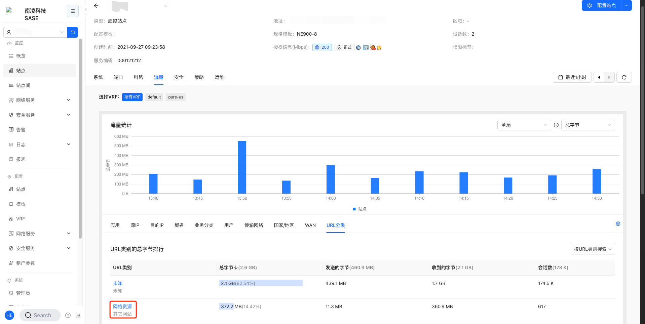Expand 网络服务 under the monitor section
645x324 pixels.
click(40, 100)
